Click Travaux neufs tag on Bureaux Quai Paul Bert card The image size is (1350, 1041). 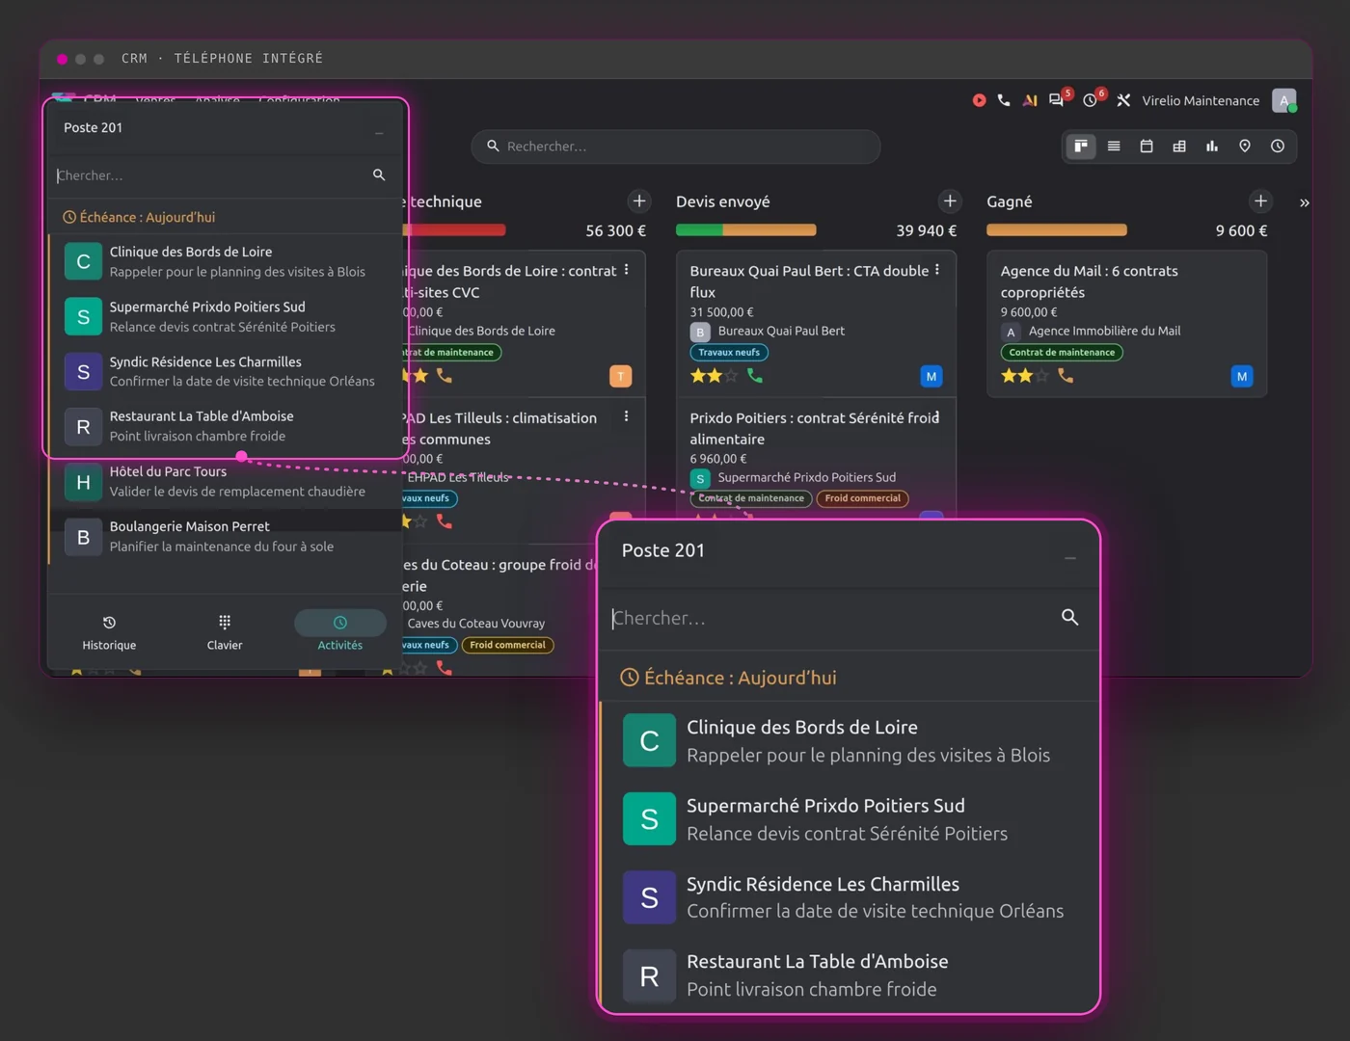729,352
